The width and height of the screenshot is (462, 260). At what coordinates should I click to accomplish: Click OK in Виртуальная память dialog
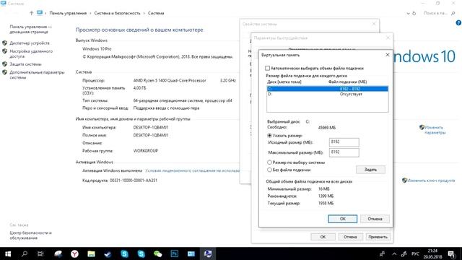pyautogui.click(x=342, y=219)
